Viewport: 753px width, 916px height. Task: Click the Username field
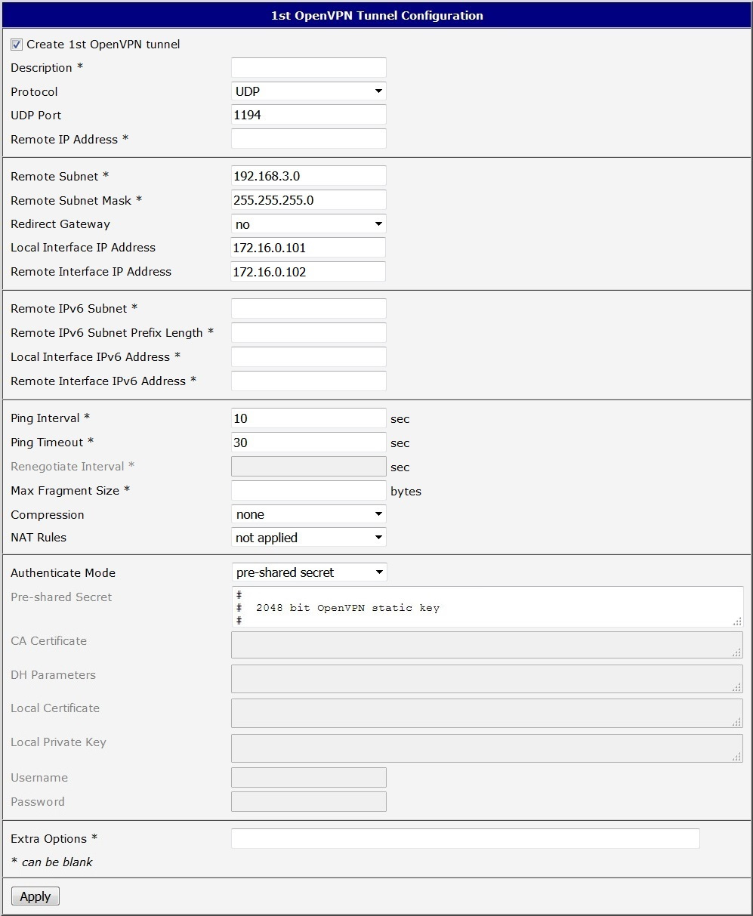tap(308, 777)
